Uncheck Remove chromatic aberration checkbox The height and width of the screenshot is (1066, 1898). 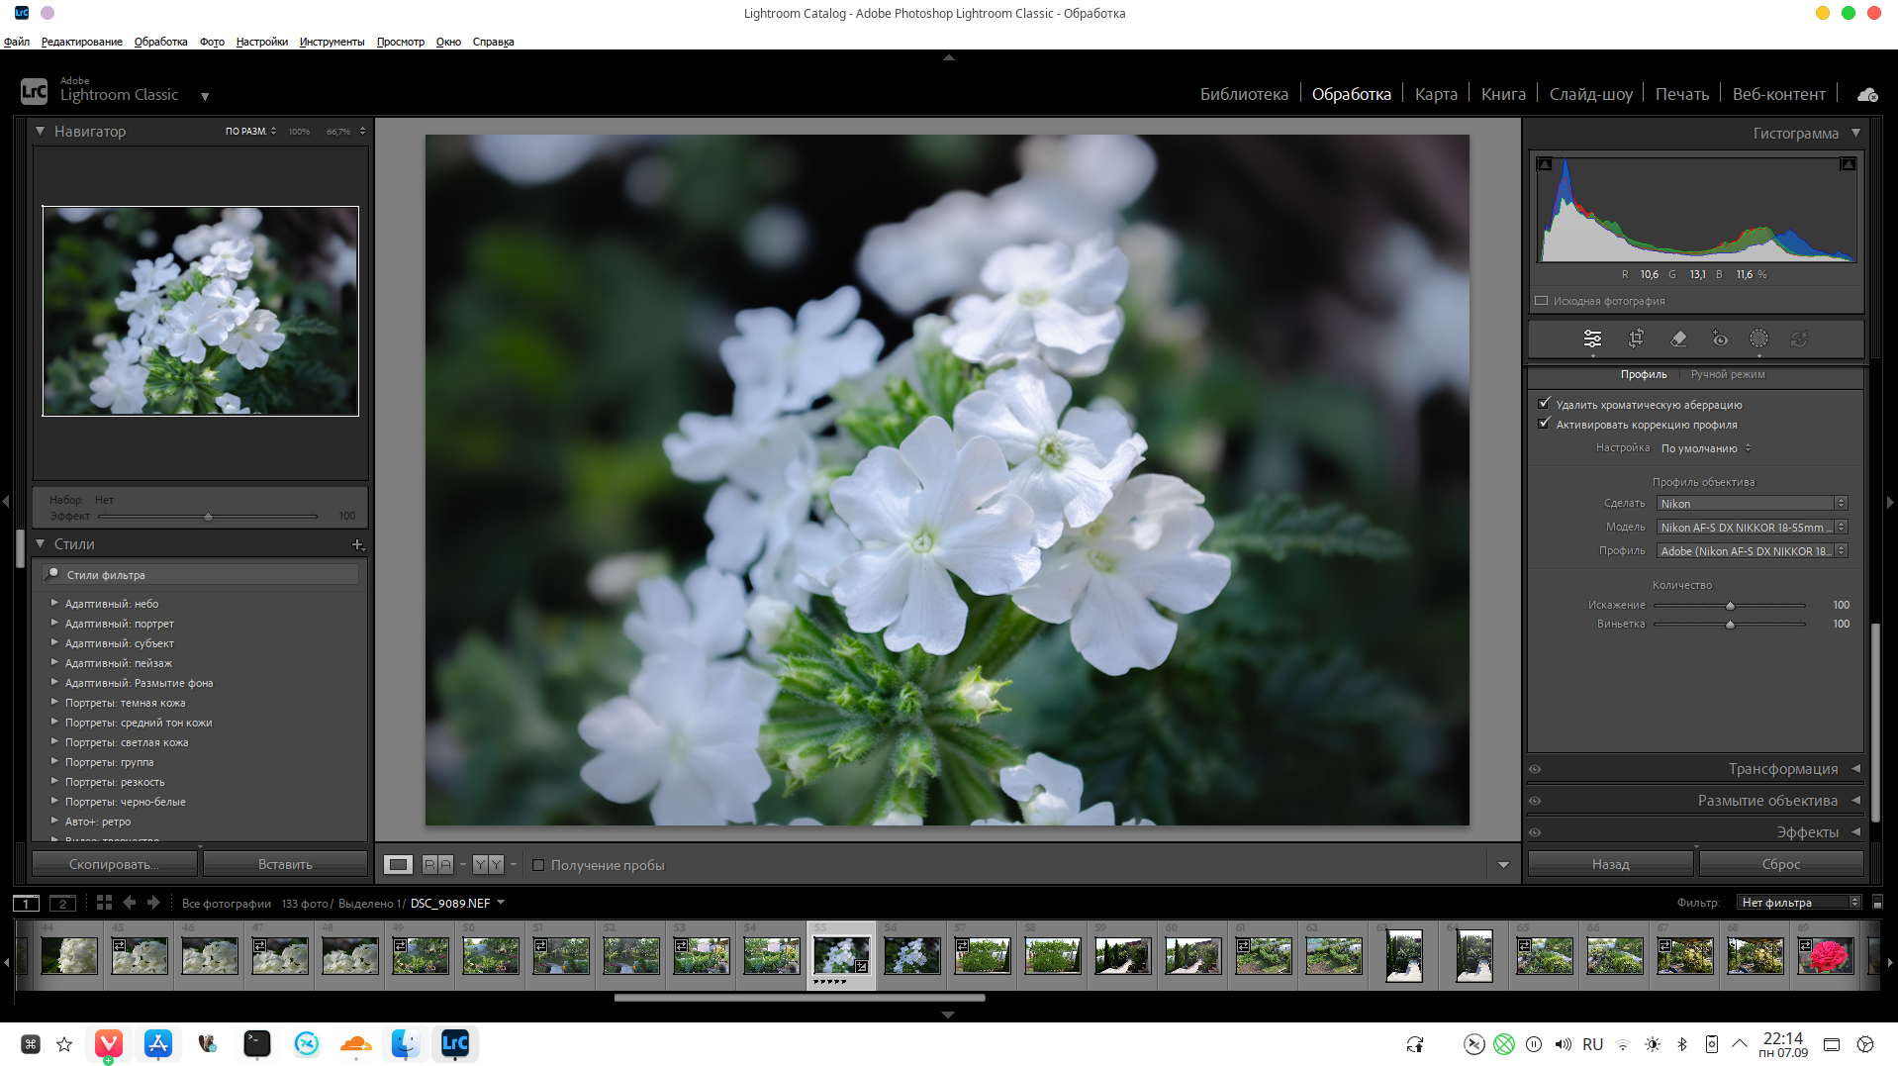pos(1544,404)
